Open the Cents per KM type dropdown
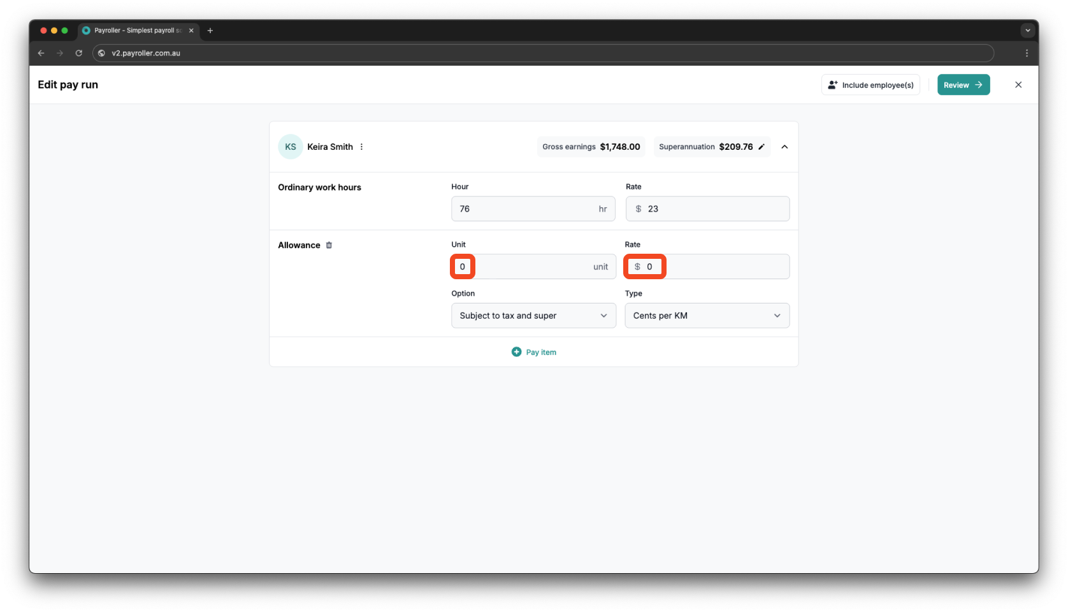This screenshot has height=612, width=1068. pyautogui.click(x=707, y=316)
